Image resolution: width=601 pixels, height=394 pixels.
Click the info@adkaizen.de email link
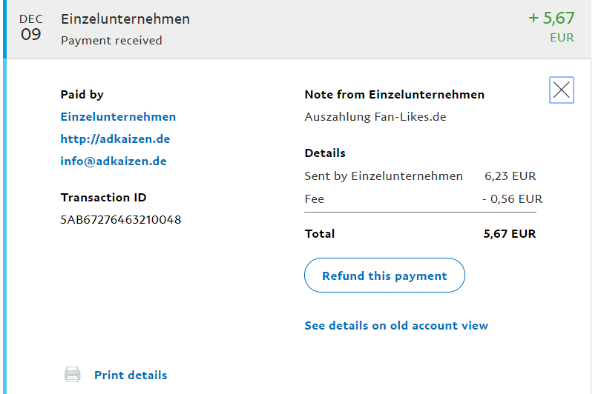pyautogui.click(x=114, y=161)
